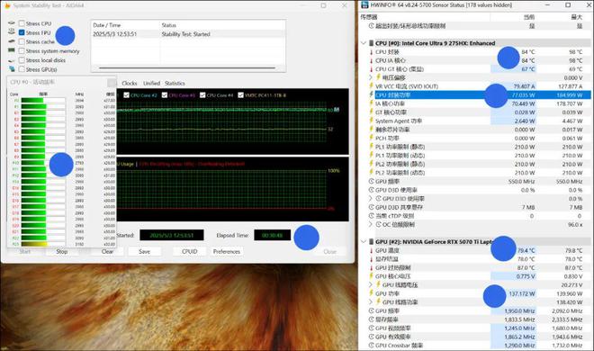
Task: Click clock icon on the GPU 550.0 MHz row
Action: click(x=371, y=182)
